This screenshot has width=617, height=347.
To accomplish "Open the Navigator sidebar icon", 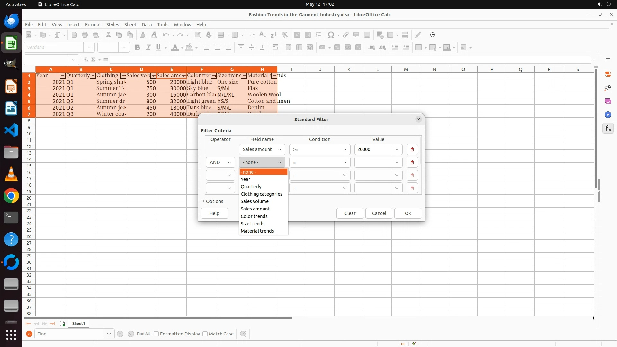I will [608, 115].
